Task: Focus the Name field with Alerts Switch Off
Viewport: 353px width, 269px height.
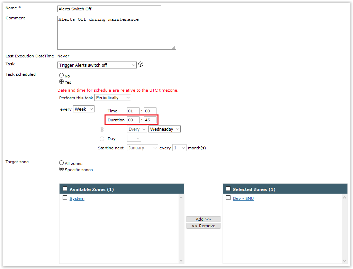Action: [x=109, y=9]
